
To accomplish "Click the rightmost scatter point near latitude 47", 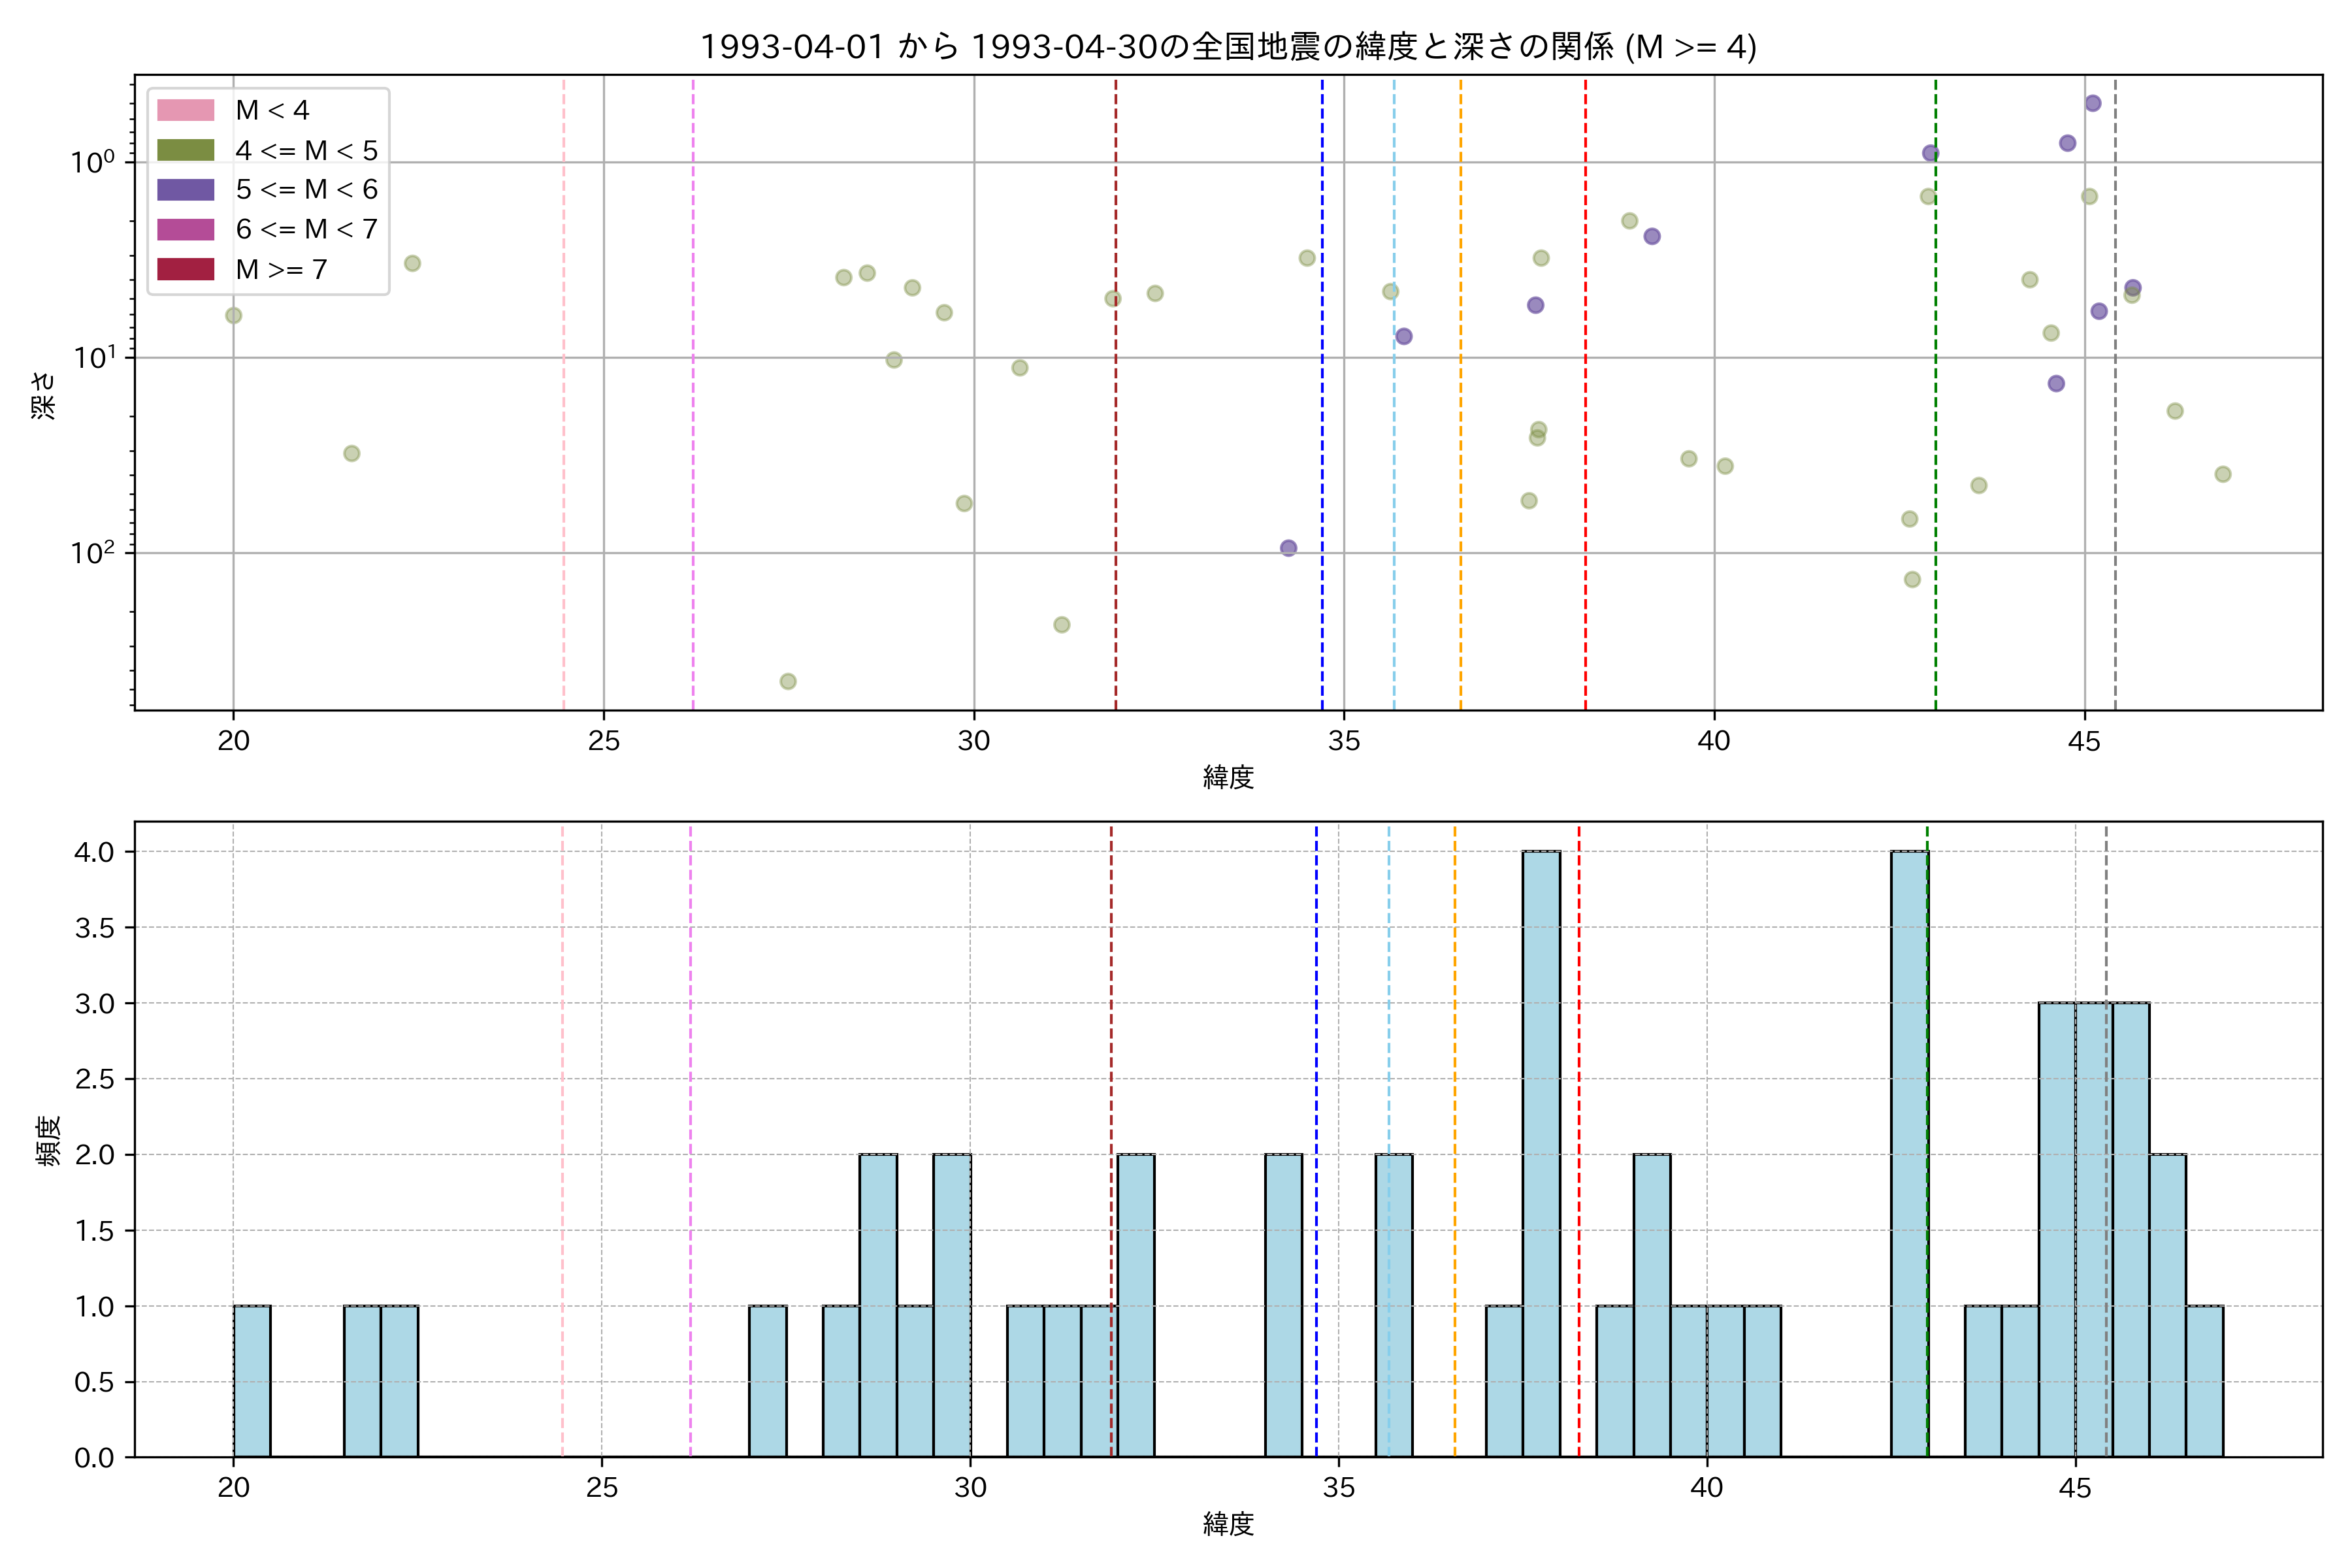I will click(x=2223, y=474).
